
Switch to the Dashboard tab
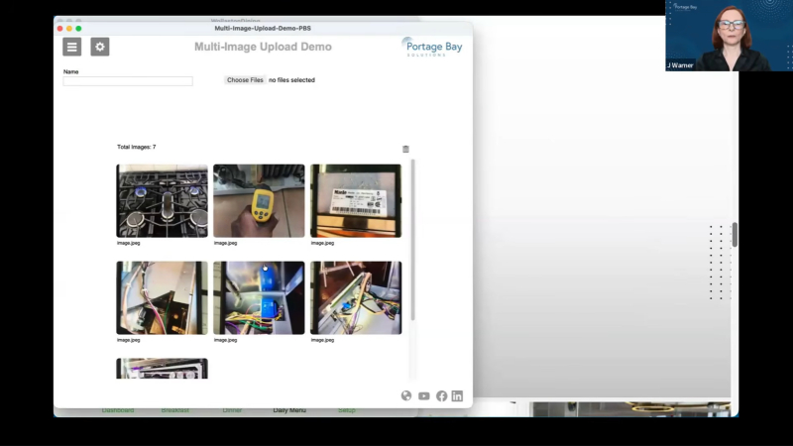118,410
